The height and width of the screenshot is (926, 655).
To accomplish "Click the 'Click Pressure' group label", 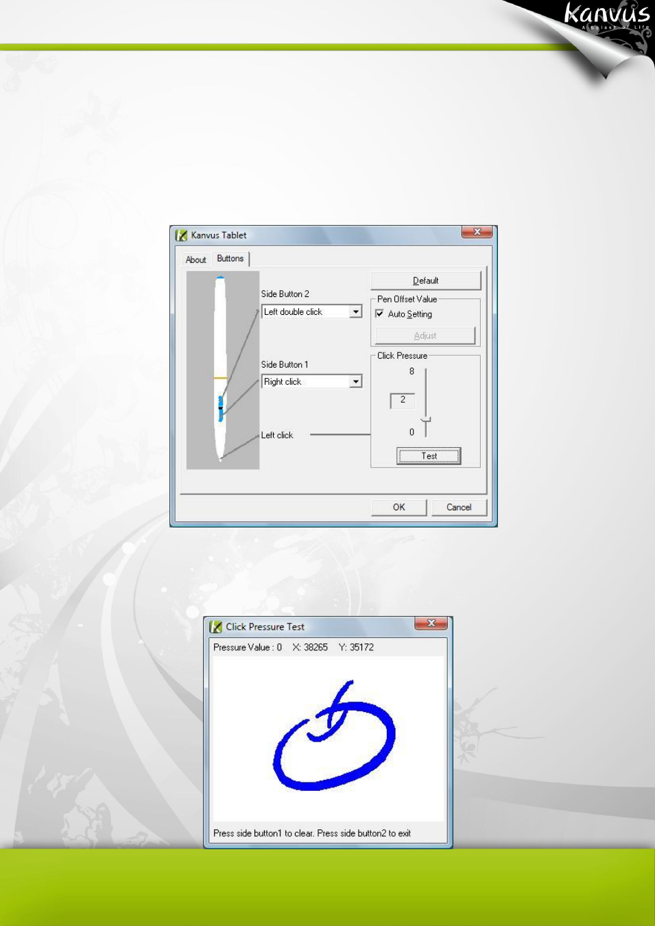I will pos(403,356).
